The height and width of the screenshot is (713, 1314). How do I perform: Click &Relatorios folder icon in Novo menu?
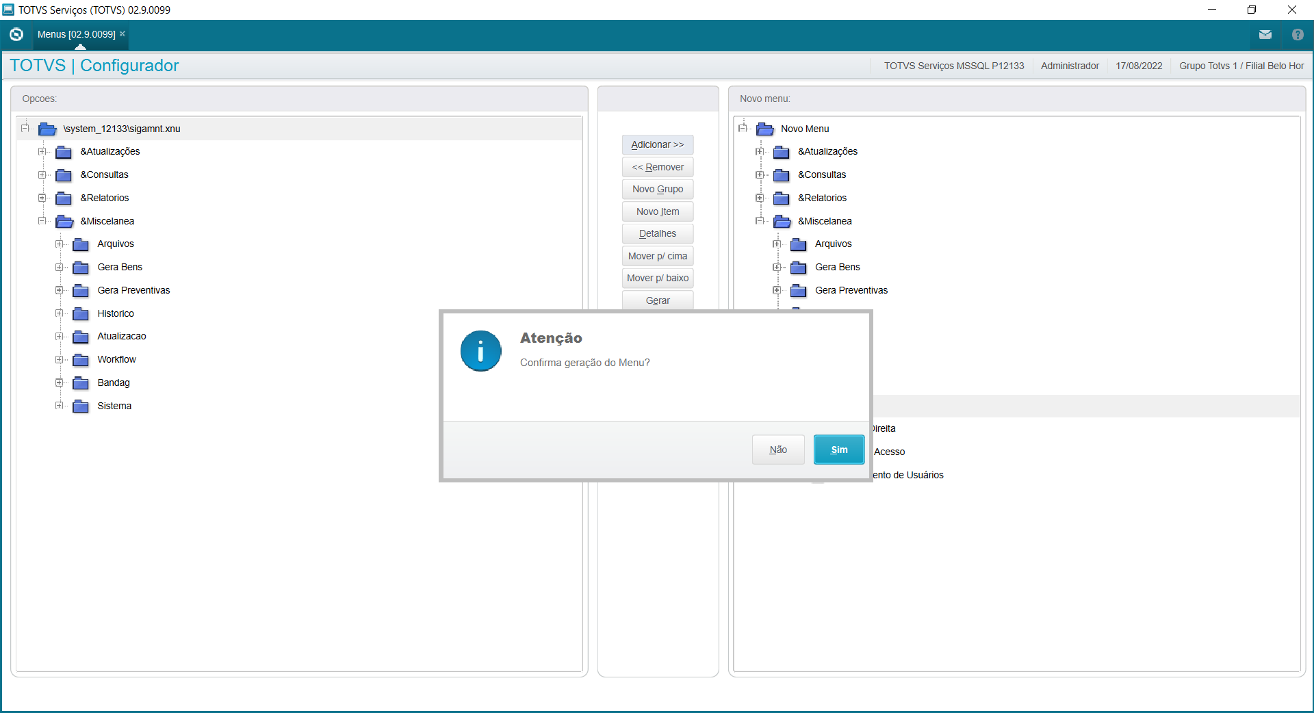pyautogui.click(x=782, y=198)
